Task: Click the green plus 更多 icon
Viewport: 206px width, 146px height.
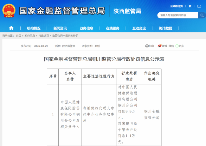Action: [x=177, y=46]
